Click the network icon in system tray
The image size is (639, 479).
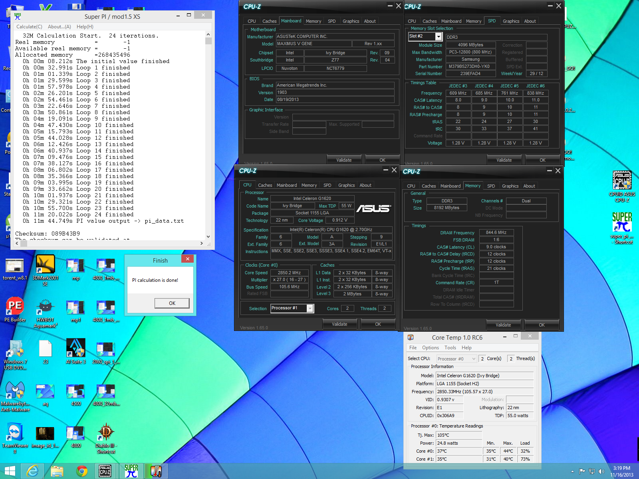click(591, 471)
